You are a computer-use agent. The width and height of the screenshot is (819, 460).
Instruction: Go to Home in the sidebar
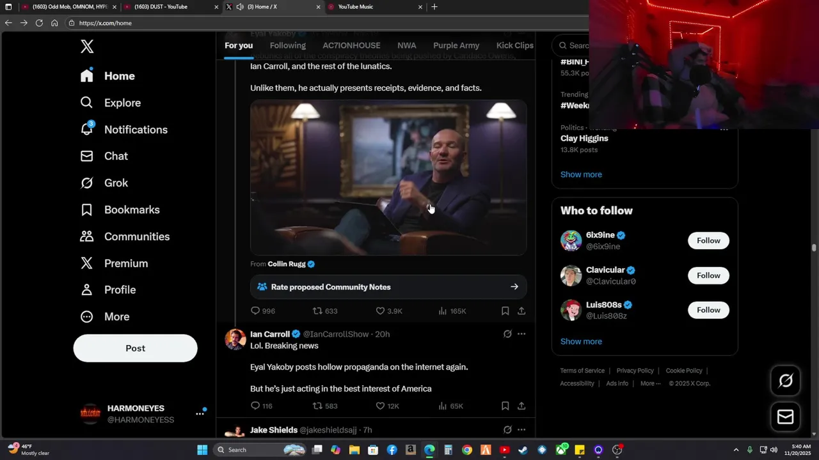coord(107,76)
